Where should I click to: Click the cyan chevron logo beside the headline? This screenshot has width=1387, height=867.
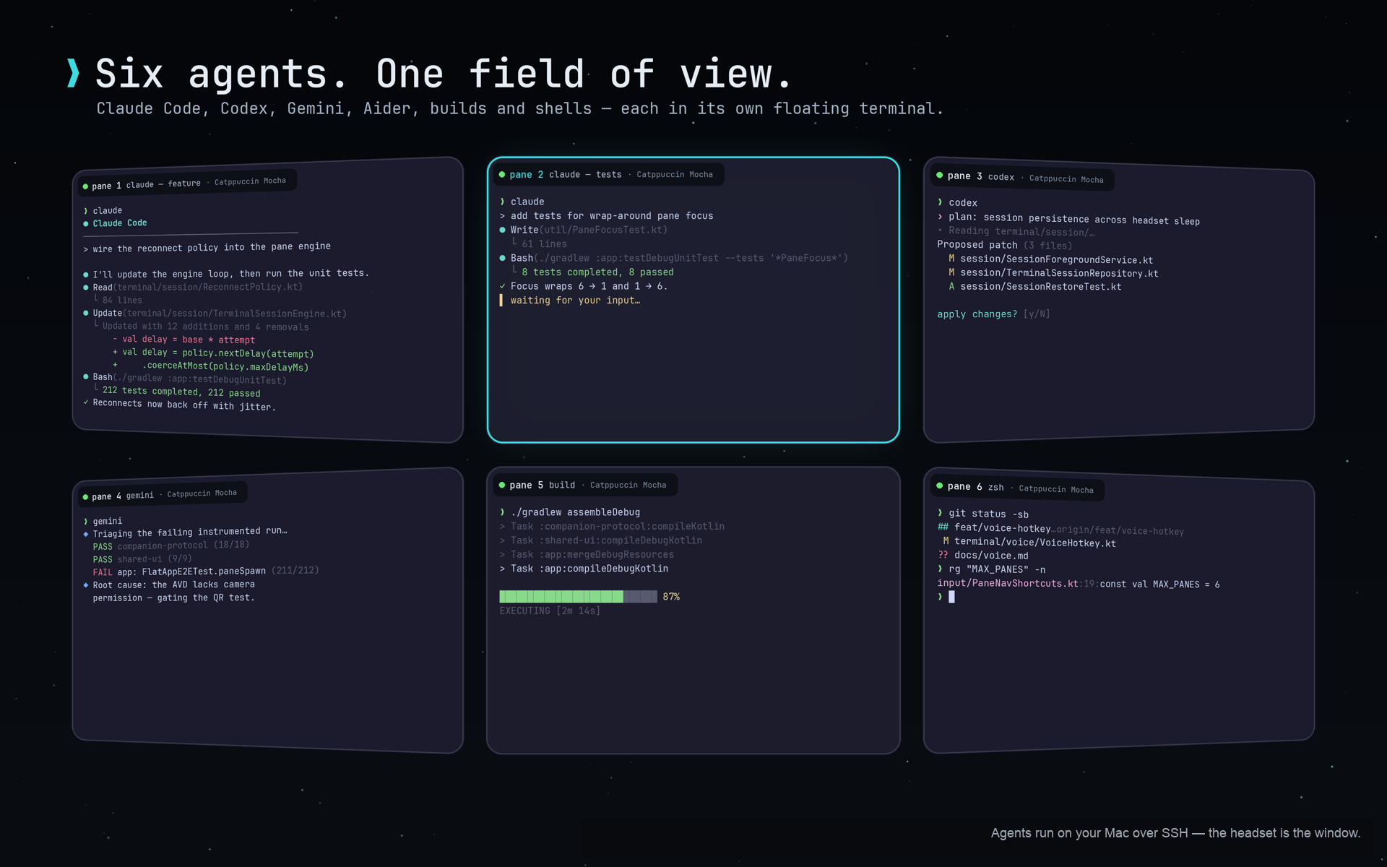[x=73, y=73]
